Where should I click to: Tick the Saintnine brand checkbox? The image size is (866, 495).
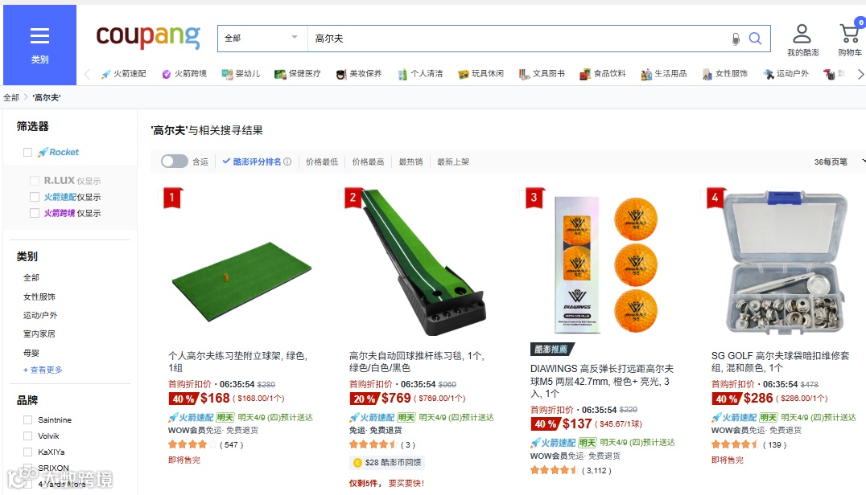[x=27, y=420]
